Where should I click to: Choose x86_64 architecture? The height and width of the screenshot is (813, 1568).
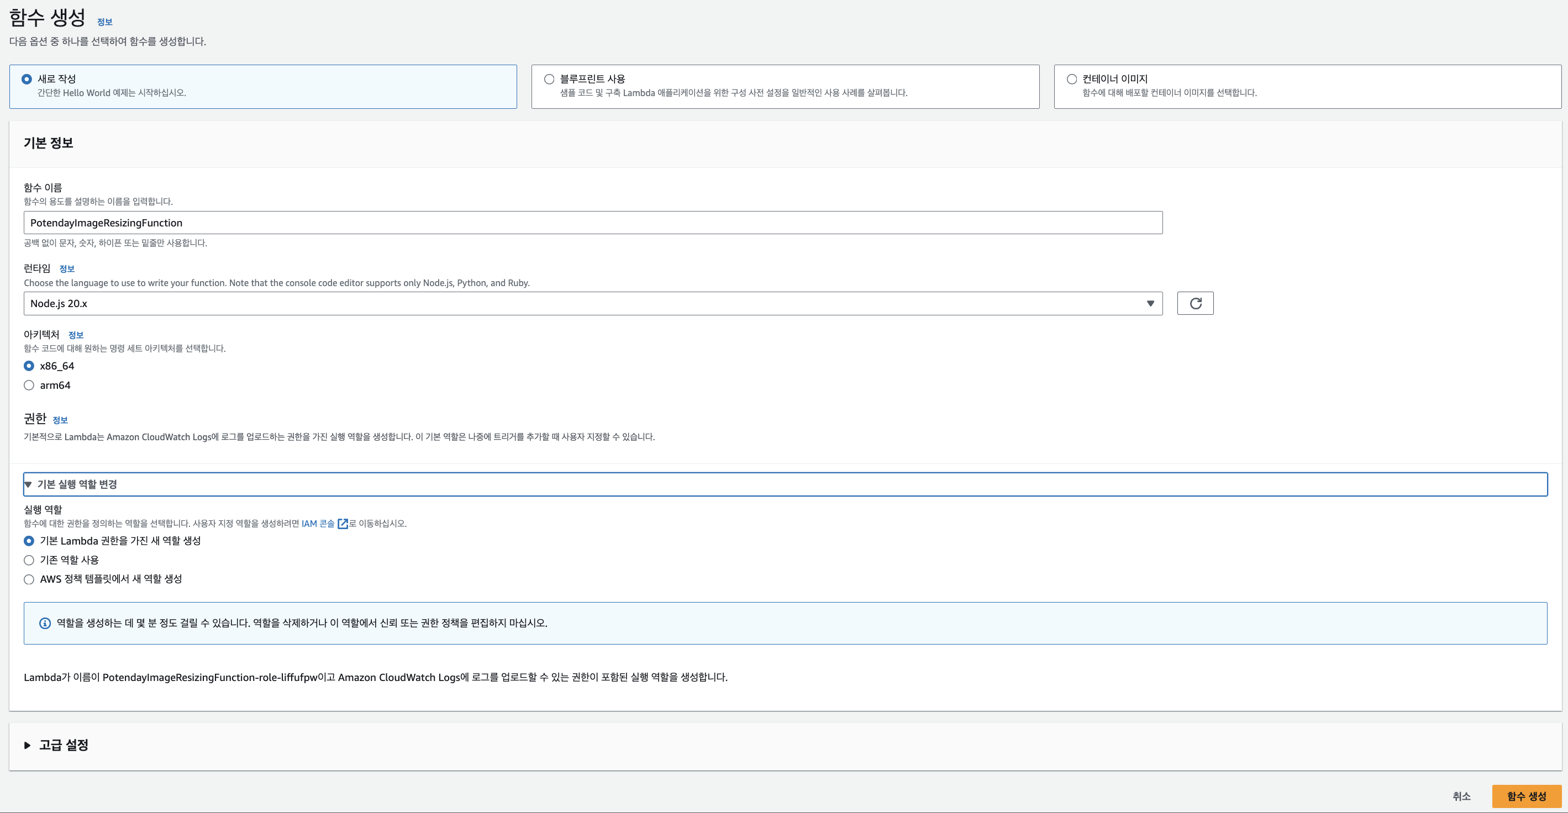(29, 366)
